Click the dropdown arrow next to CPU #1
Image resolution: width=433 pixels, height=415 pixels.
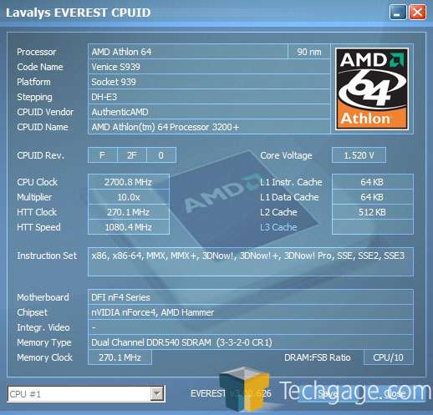[157, 393]
